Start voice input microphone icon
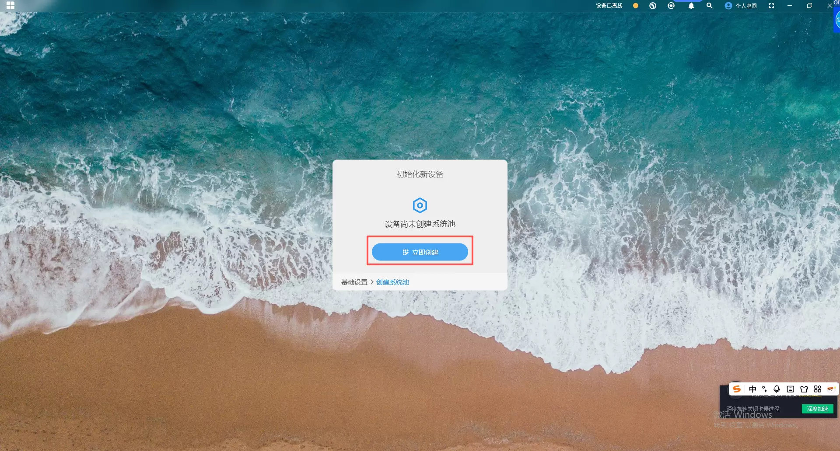Screen dimensions: 840x451 point(777,389)
